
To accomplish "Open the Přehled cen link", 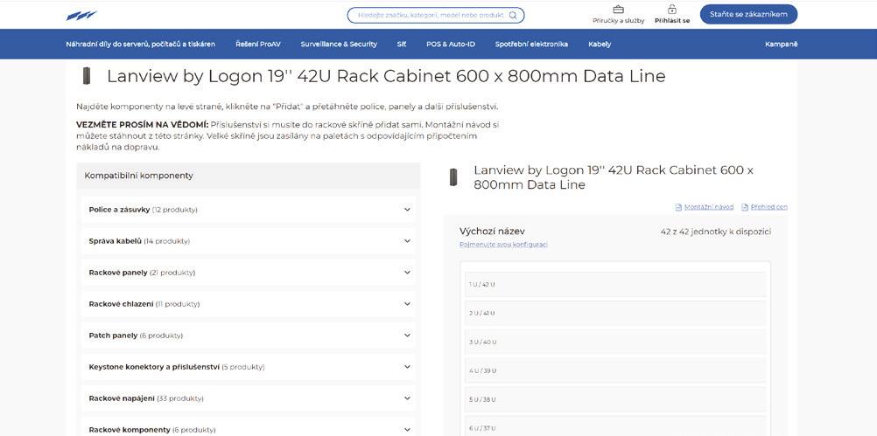I will coord(769,207).
